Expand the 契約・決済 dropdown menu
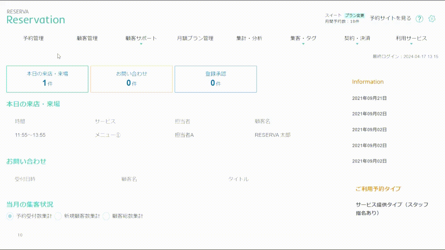The height and width of the screenshot is (250, 445). click(357, 39)
